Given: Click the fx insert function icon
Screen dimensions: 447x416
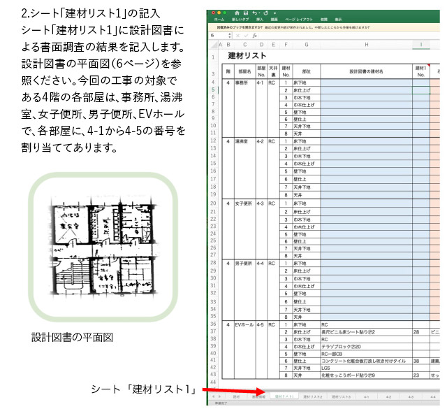Looking at the screenshot, I should (255, 35).
